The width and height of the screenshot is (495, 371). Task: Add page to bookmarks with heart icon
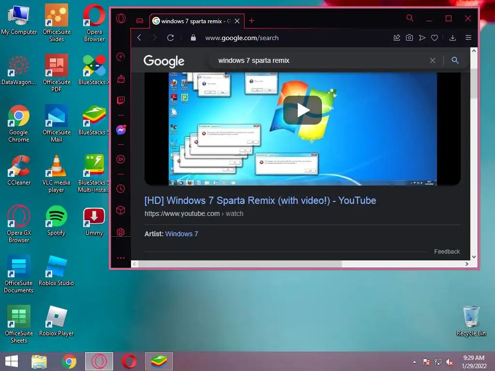pyautogui.click(x=435, y=38)
